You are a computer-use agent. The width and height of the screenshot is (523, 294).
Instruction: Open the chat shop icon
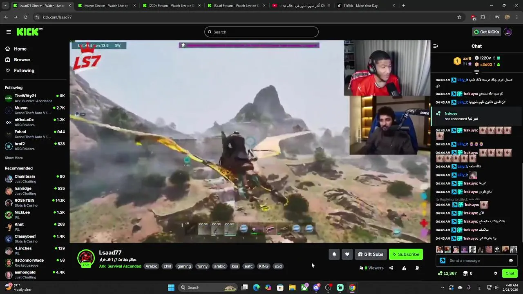pos(465,273)
